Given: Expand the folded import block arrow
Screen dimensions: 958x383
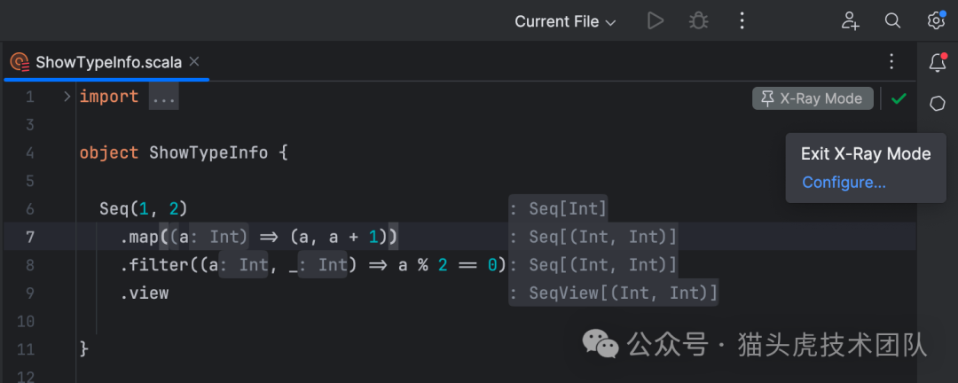Looking at the screenshot, I should (67, 97).
